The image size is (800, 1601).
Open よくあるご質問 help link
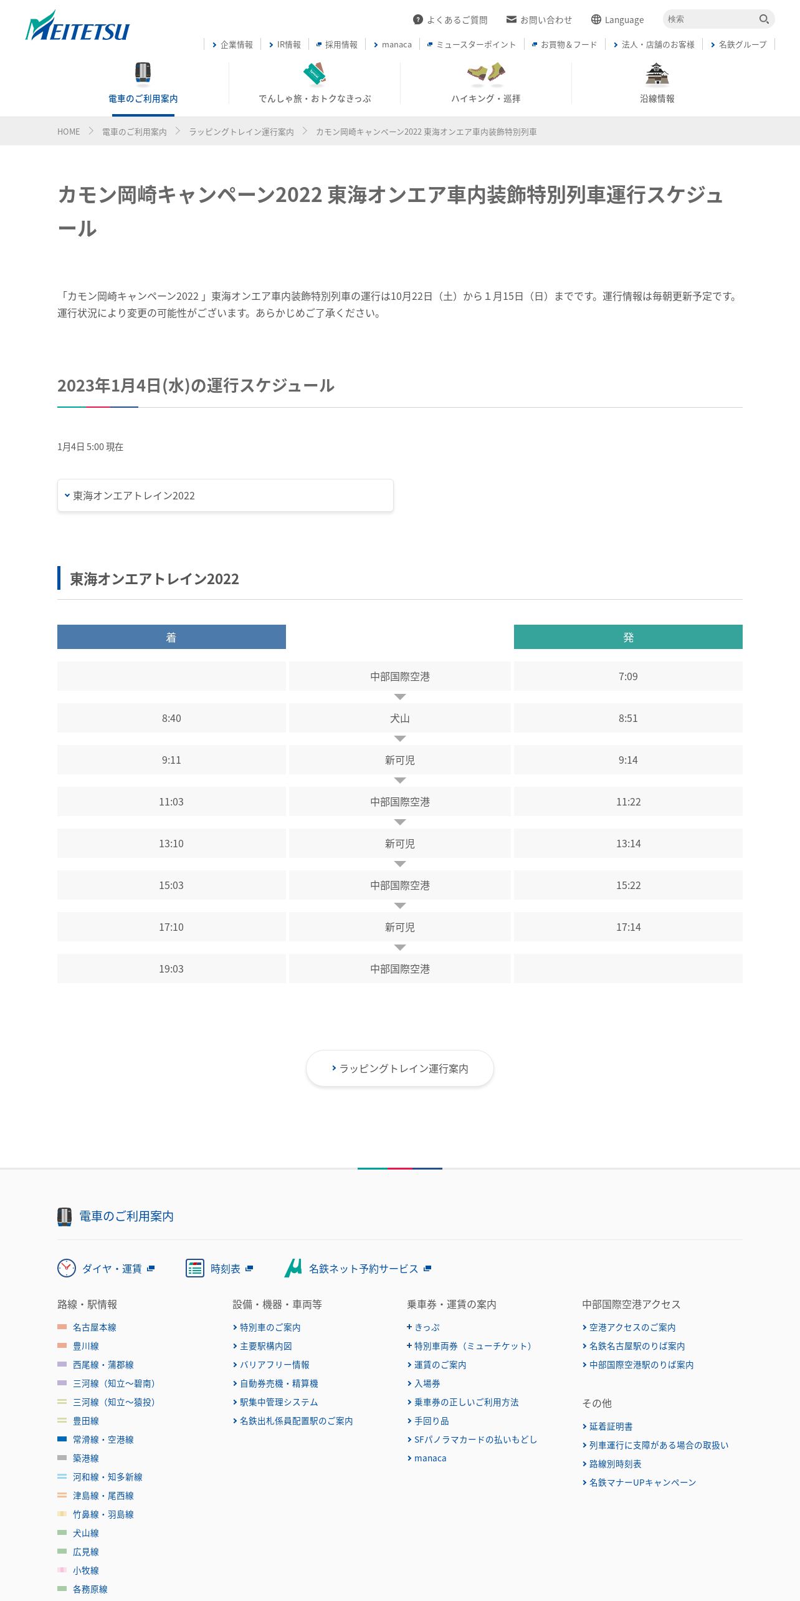click(450, 19)
